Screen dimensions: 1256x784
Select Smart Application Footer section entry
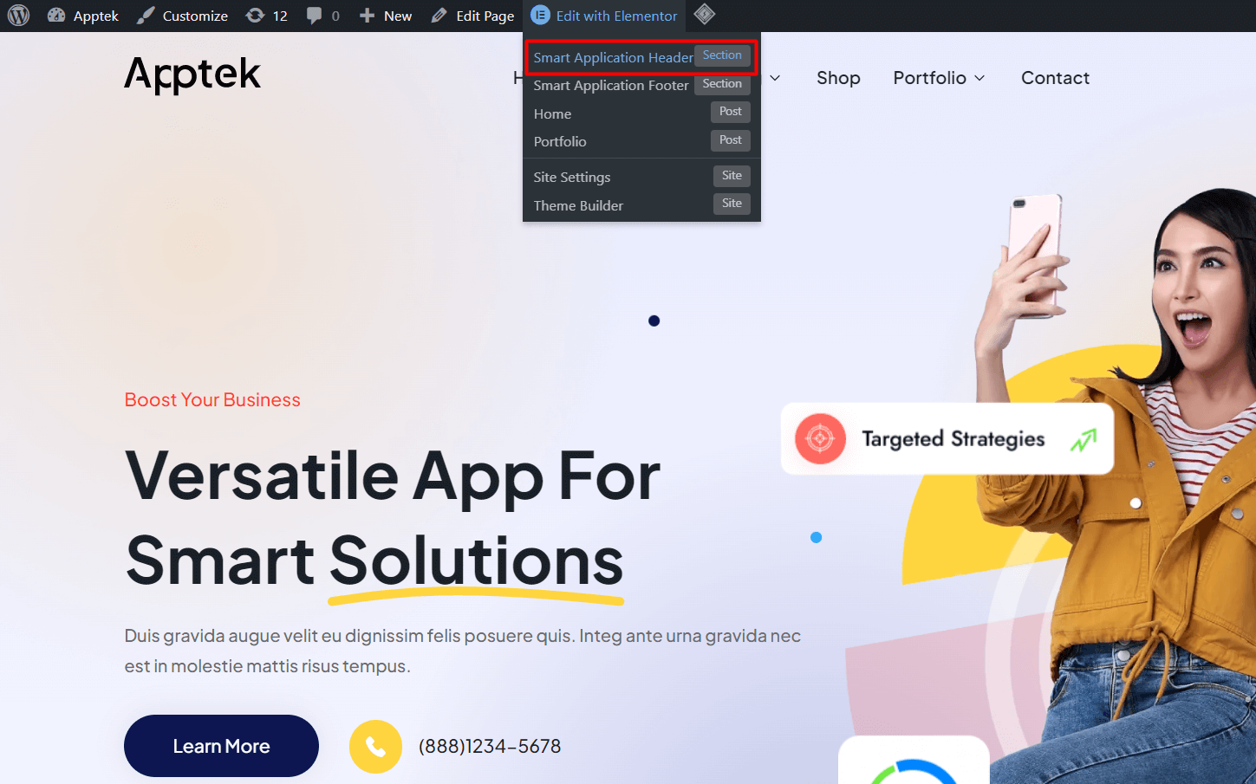coord(641,85)
